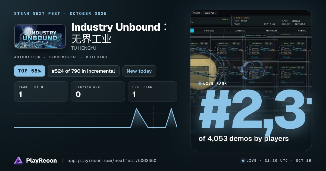Click the PEAK · 24 H stat card

tap(41, 91)
